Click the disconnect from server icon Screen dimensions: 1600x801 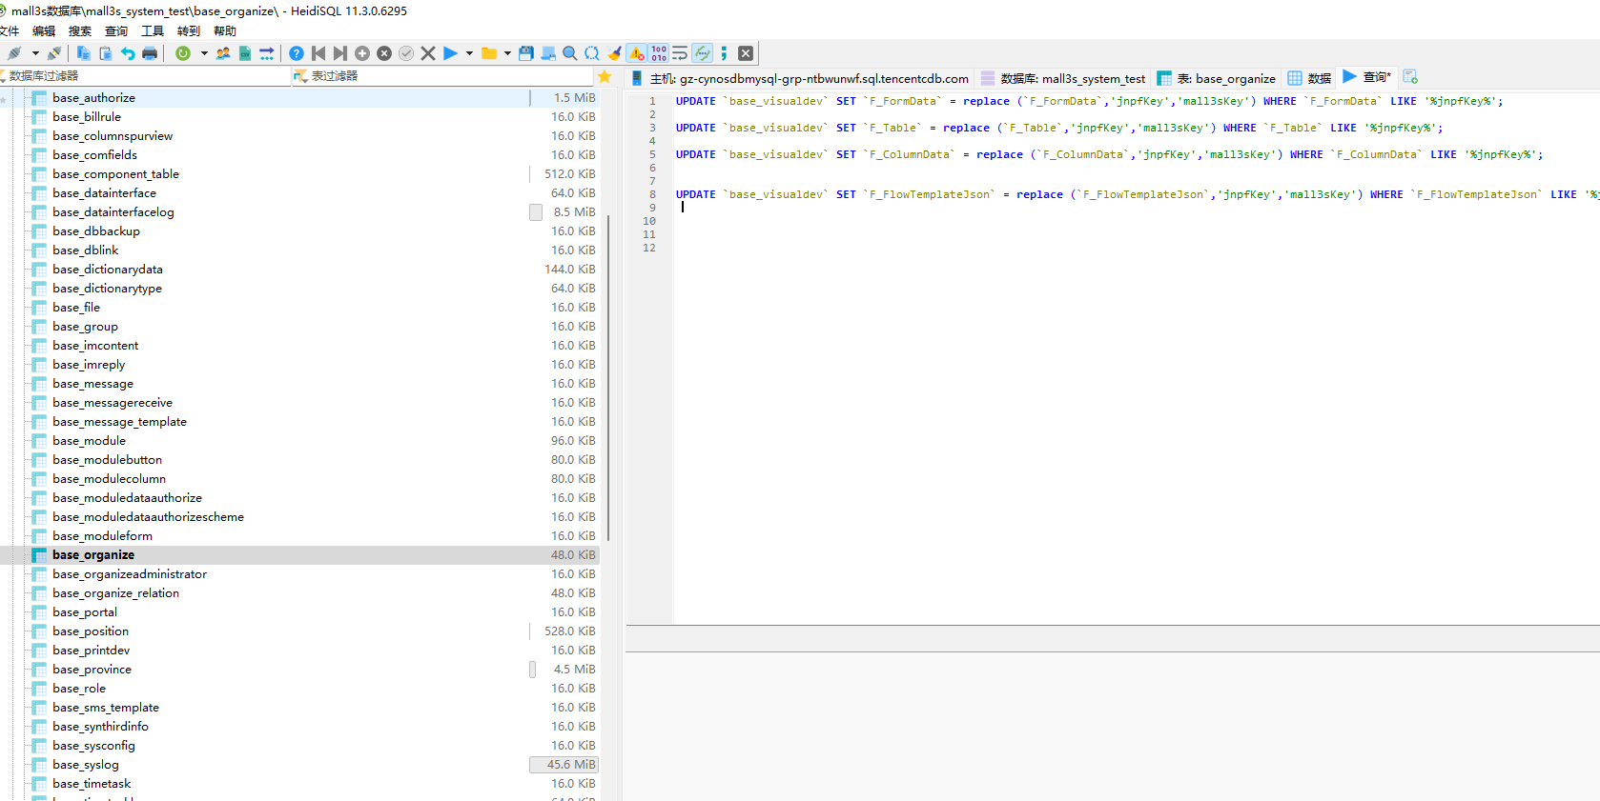tap(54, 53)
